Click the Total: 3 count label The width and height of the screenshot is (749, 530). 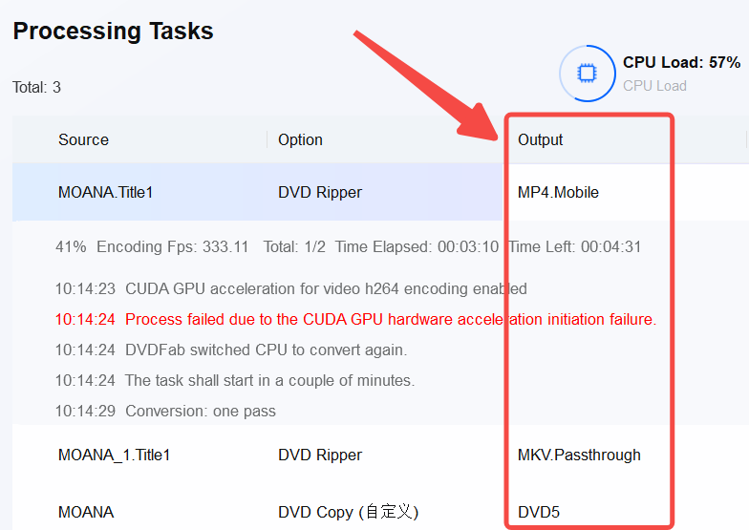[36, 87]
